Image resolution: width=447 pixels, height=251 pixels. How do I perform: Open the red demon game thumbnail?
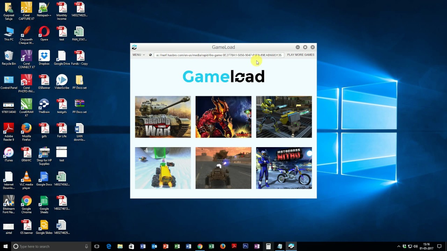[223, 117]
